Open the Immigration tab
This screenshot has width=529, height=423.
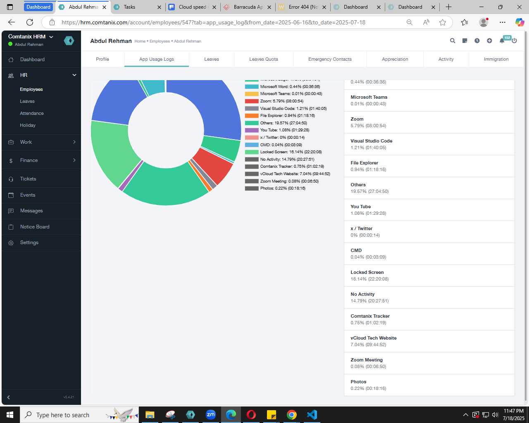496,59
